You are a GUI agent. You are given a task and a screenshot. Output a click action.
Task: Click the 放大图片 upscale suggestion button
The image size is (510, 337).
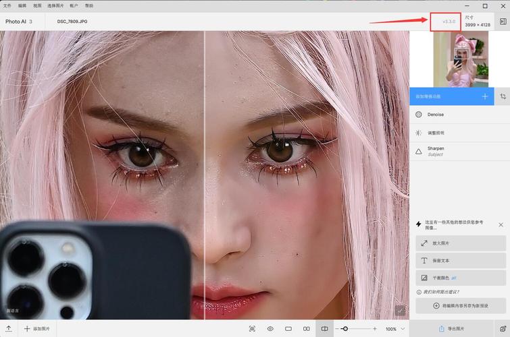tap(461, 243)
